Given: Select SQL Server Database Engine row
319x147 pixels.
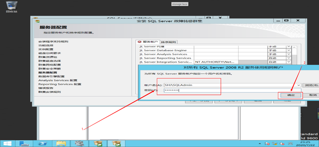Looking at the screenshot, I should pos(166,50).
